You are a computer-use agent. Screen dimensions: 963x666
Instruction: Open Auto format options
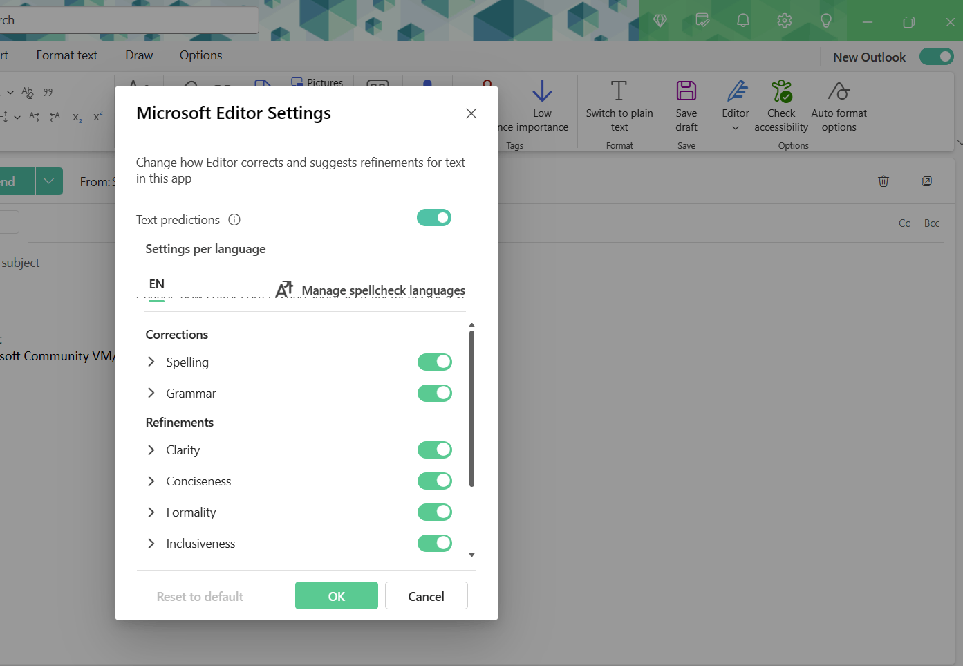click(839, 106)
